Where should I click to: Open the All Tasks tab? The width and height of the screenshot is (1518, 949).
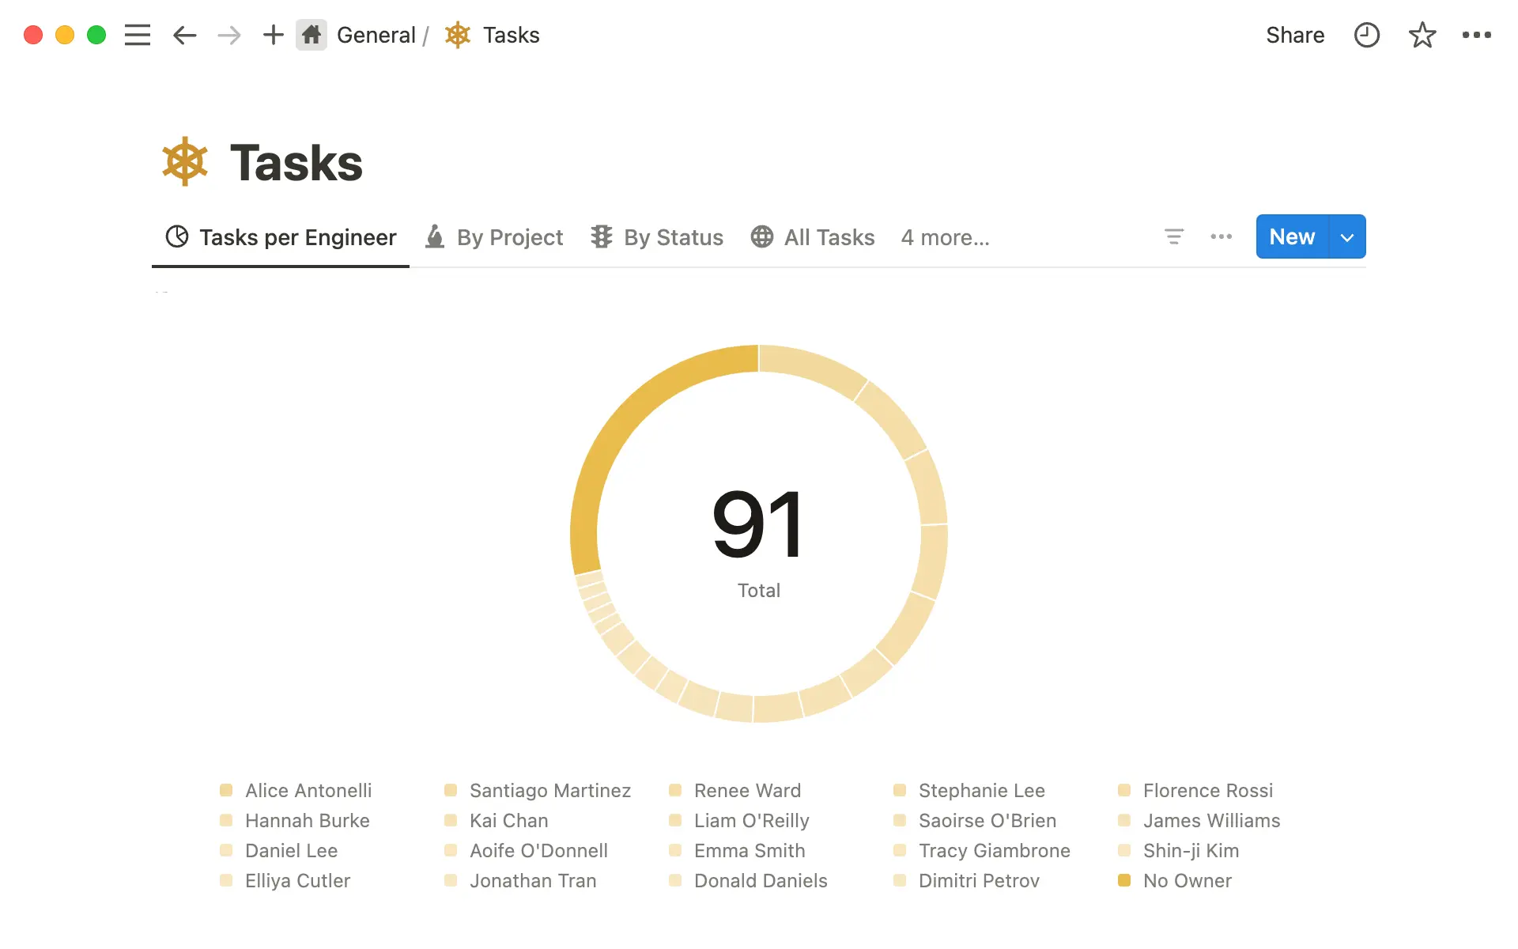click(x=828, y=237)
